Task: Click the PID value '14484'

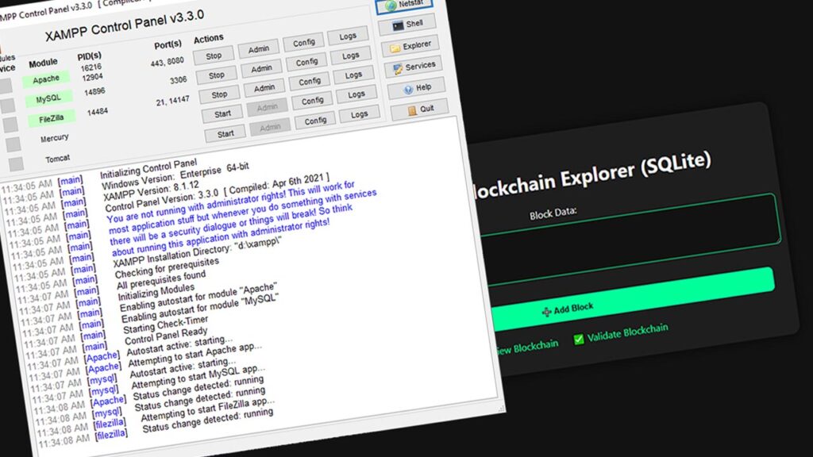Action: [98, 111]
